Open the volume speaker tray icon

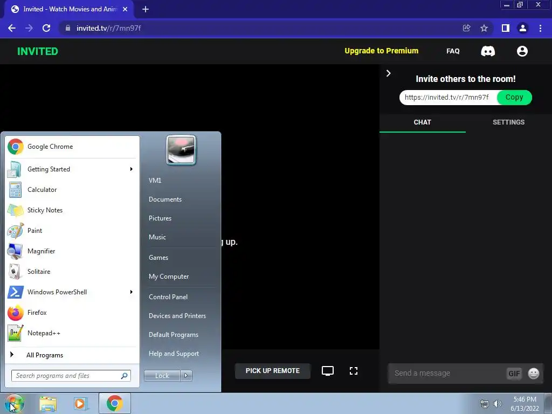tap(498, 404)
